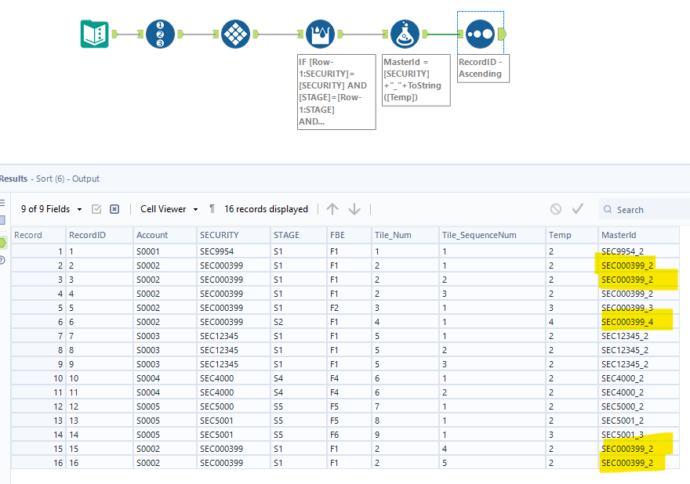Go to next record with down arrow
This screenshot has height=484, width=690.
pos(354,209)
